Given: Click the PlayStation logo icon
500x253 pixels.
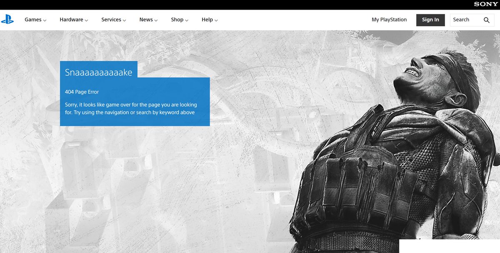Looking at the screenshot, I should click(x=7, y=20).
